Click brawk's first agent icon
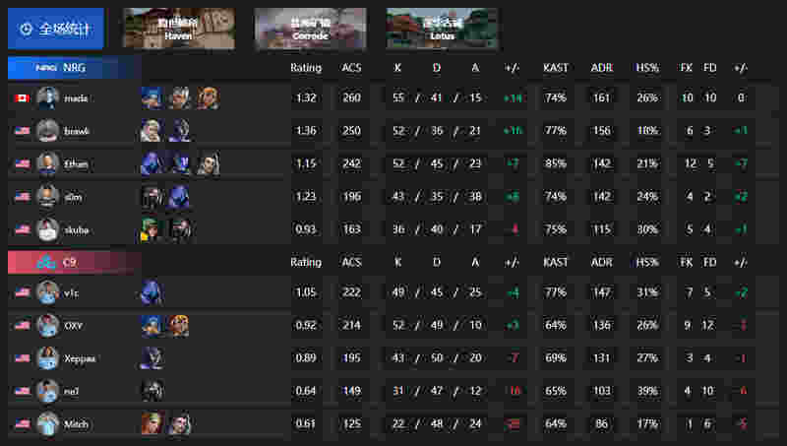Image resolution: width=787 pixels, height=446 pixels. tap(151, 131)
